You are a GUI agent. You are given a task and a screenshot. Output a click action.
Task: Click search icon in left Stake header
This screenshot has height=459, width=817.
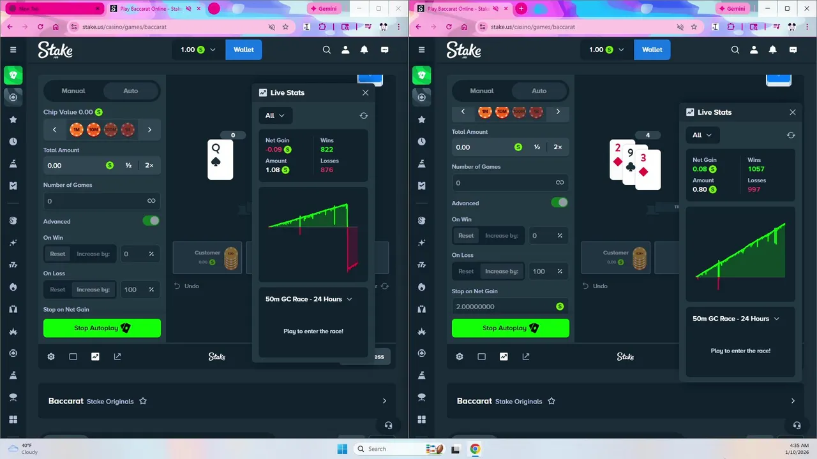tap(326, 50)
